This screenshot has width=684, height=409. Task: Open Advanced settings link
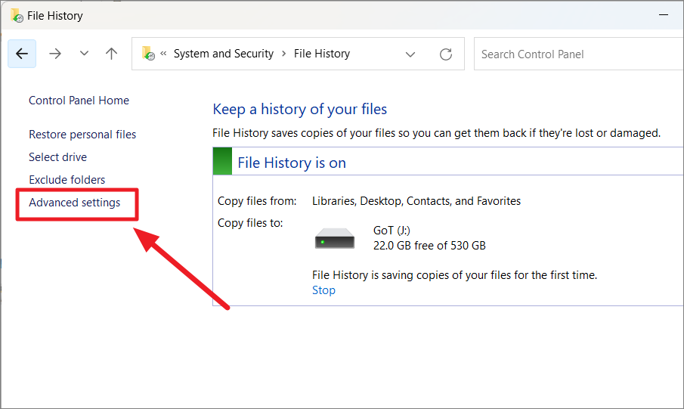click(75, 203)
